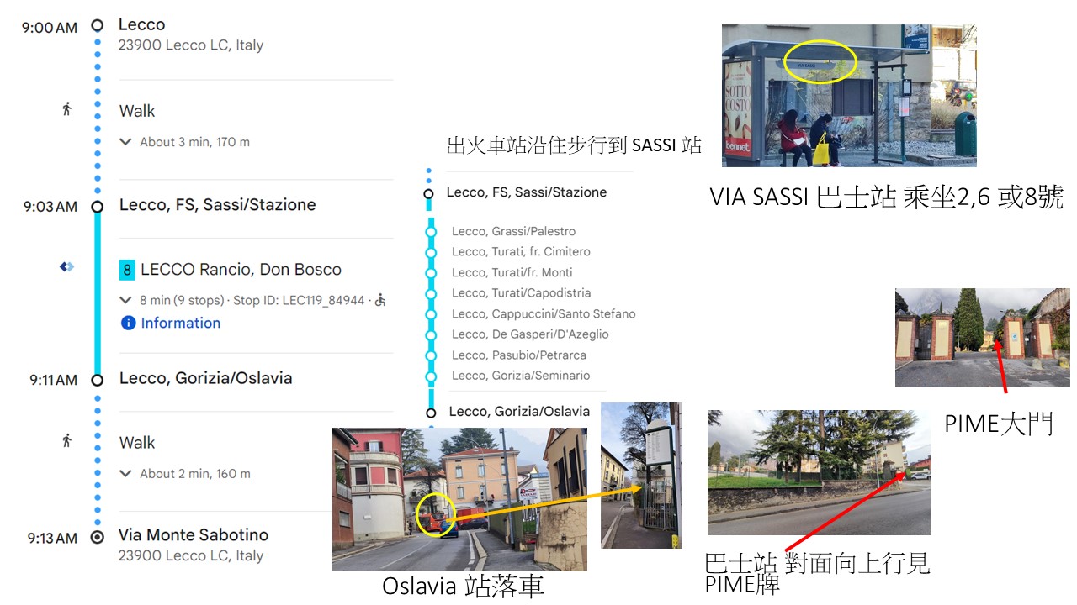Select 'LECCO Rancio, Don Bosco' route name
Viewport: 1077px width, 605px height.
coord(241,270)
